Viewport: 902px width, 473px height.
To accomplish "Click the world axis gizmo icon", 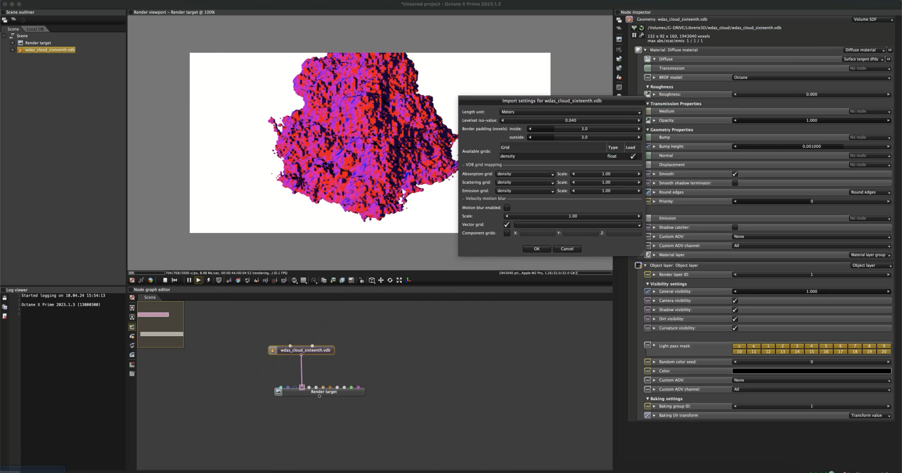I will click(409, 280).
